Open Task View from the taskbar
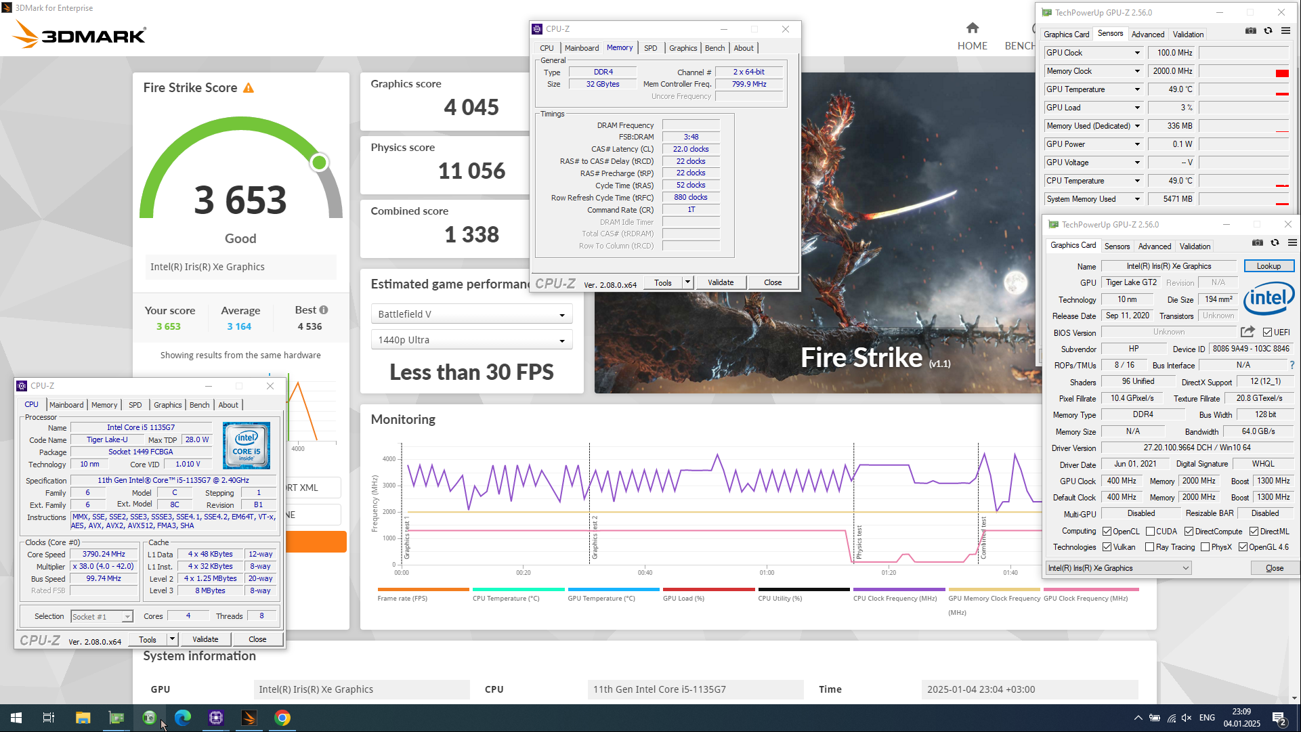 (49, 718)
